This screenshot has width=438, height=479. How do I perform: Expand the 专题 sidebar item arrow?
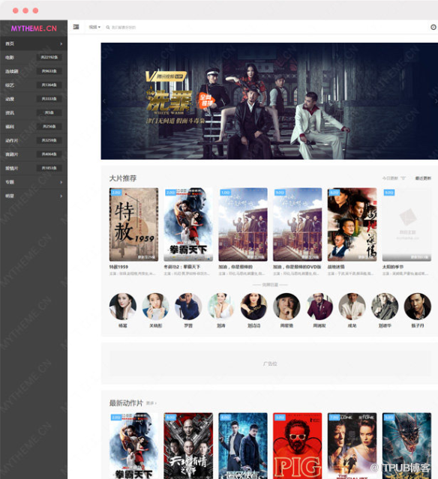point(61,182)
